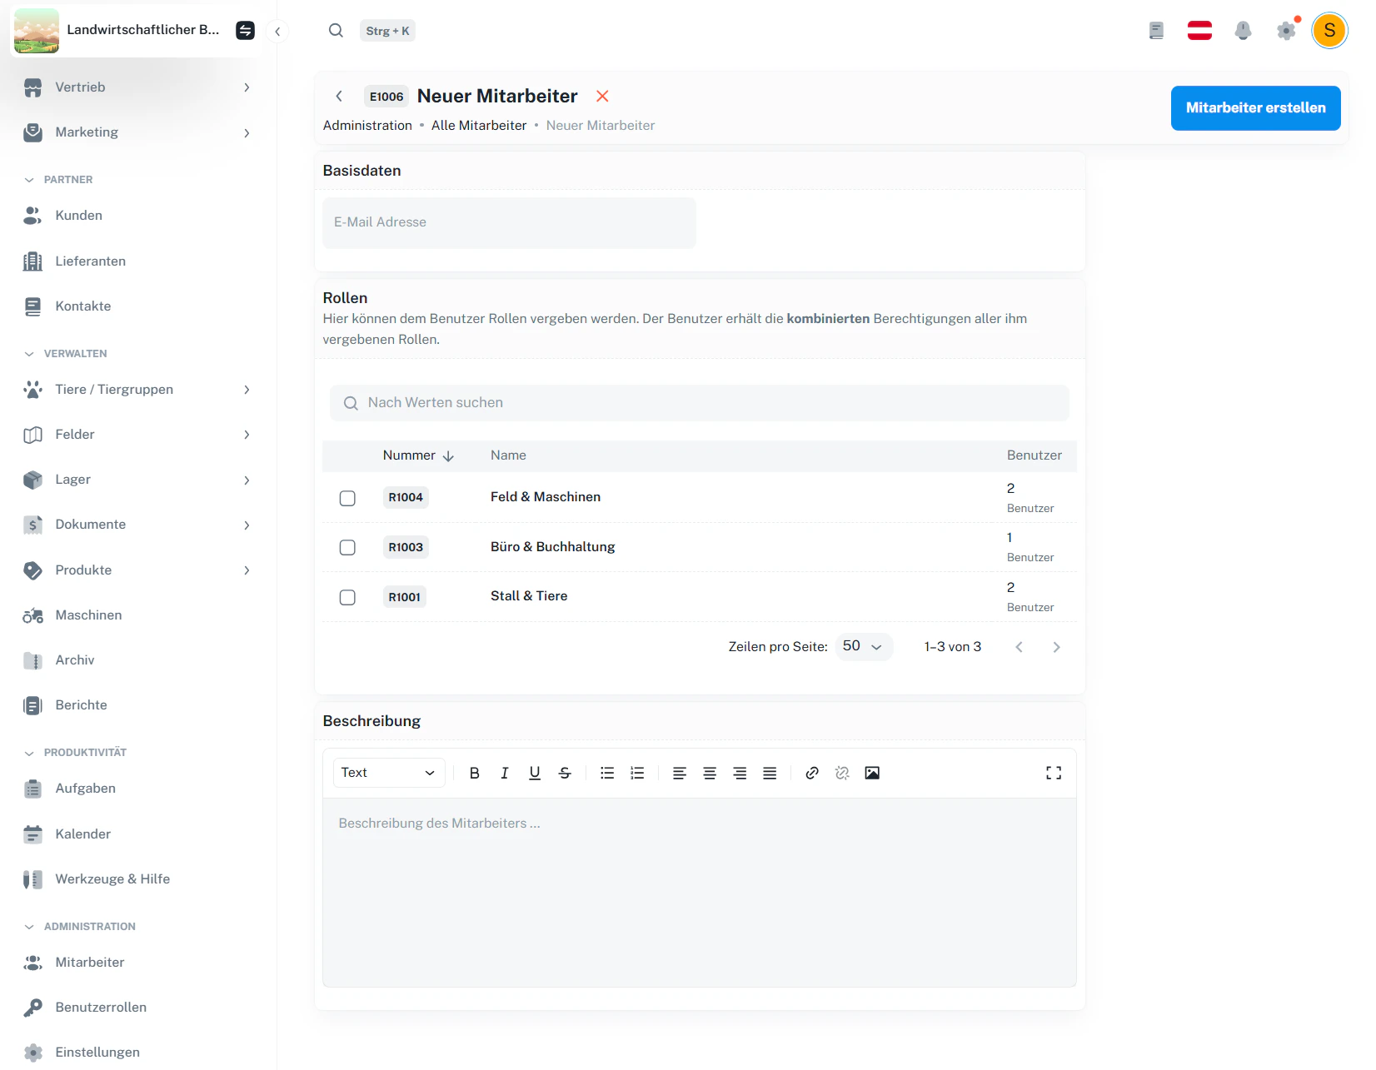Insert a link in description
This screenshot has height=1070, width=1376.
pos(812,773)
